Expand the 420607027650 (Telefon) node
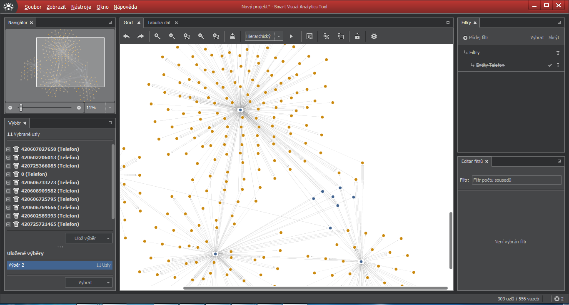 (8, 149)
